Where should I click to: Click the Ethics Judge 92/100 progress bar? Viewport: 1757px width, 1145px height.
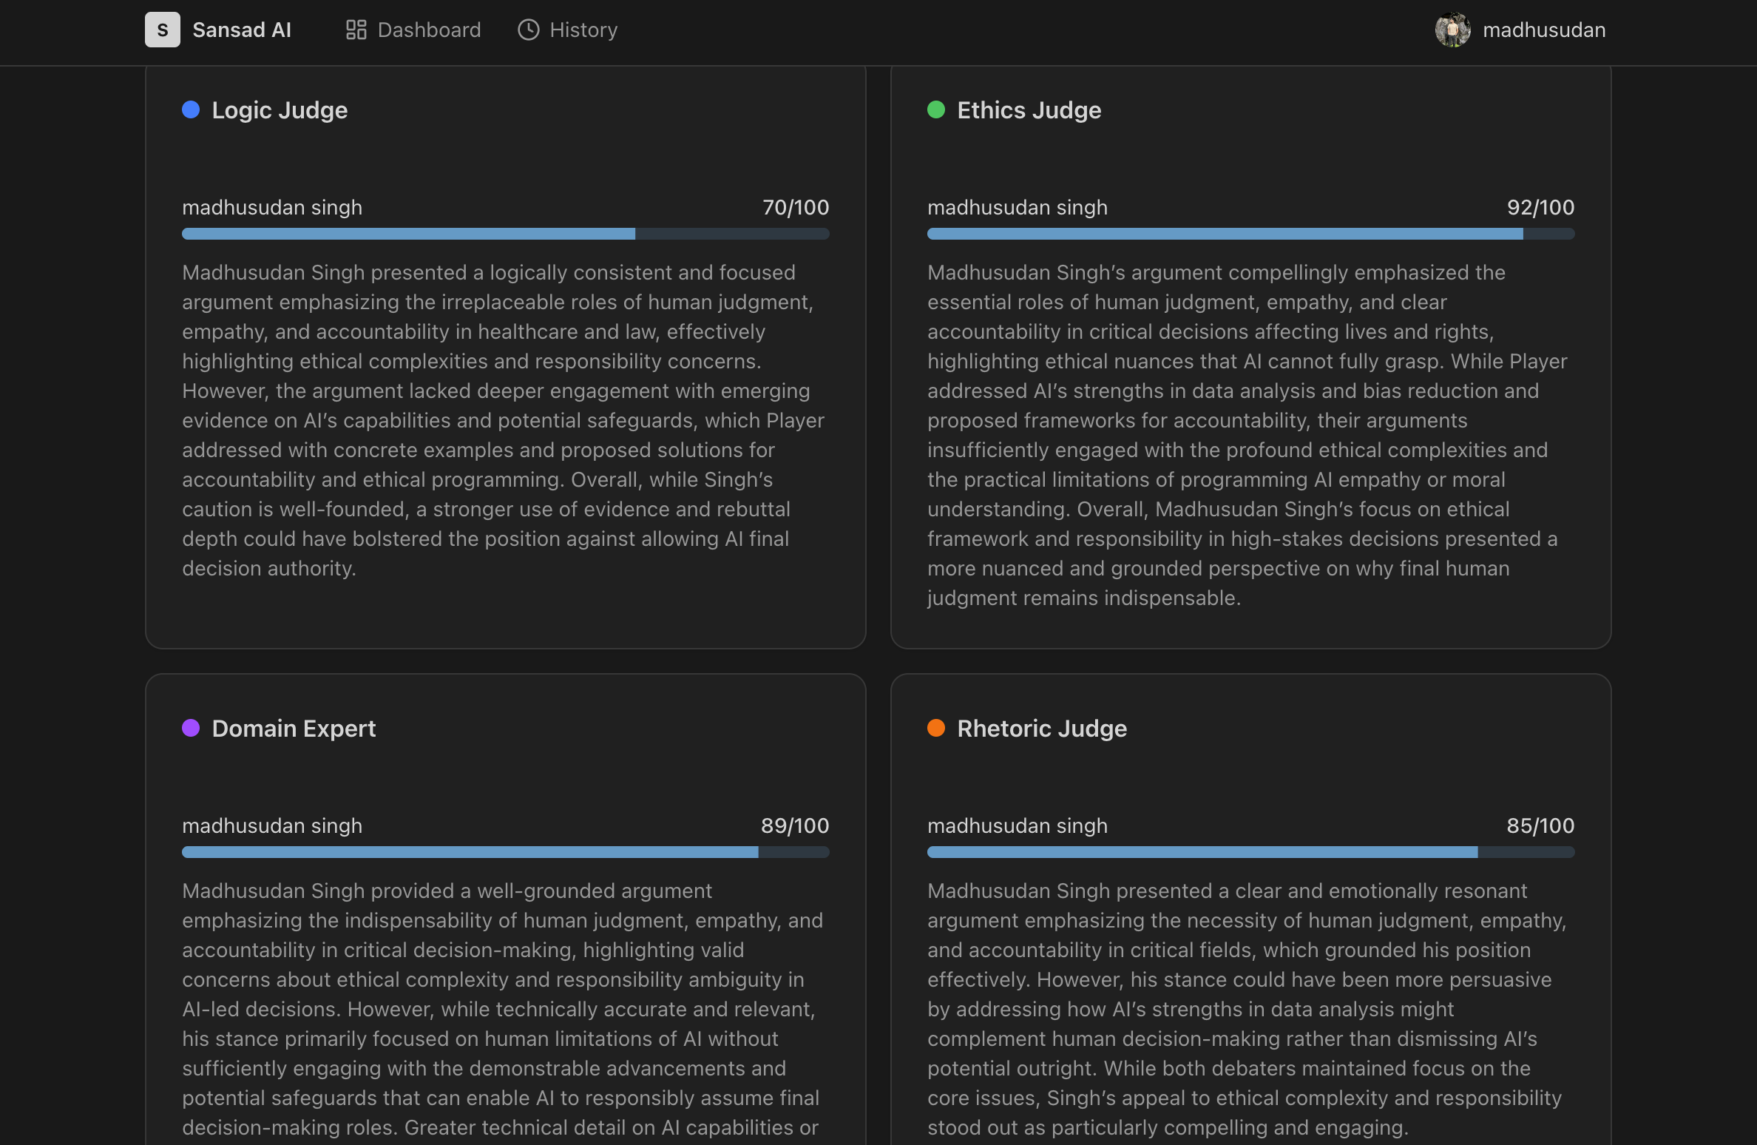[1250, 234]
